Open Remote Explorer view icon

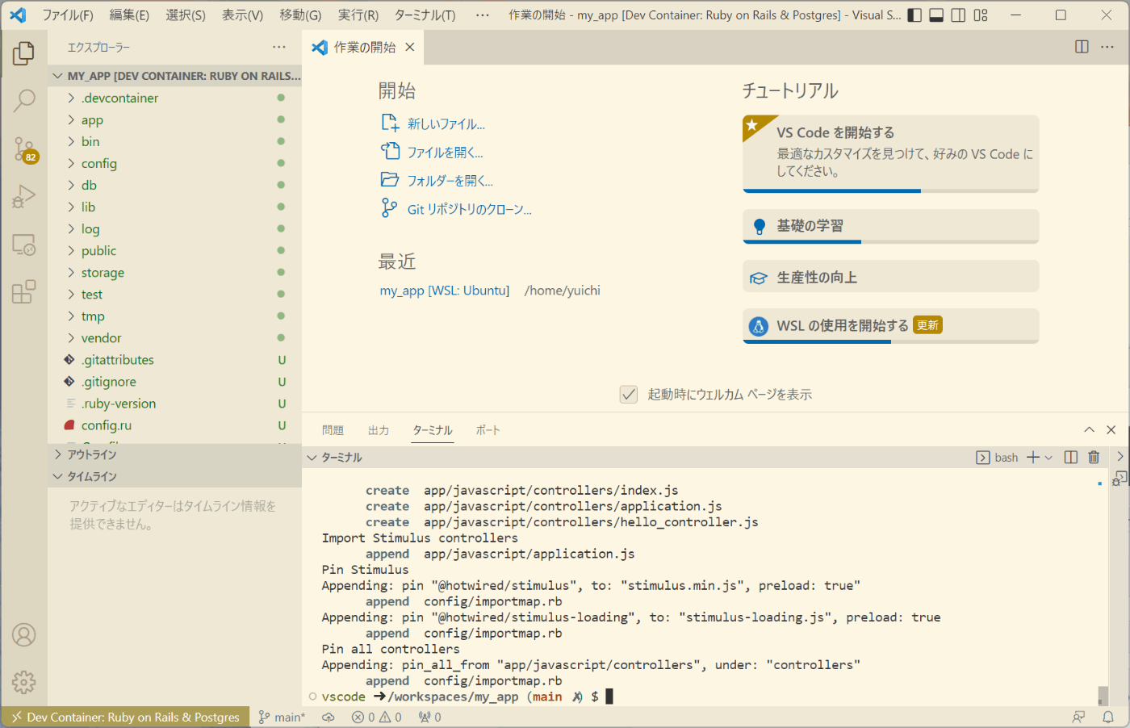coord(23,244)
